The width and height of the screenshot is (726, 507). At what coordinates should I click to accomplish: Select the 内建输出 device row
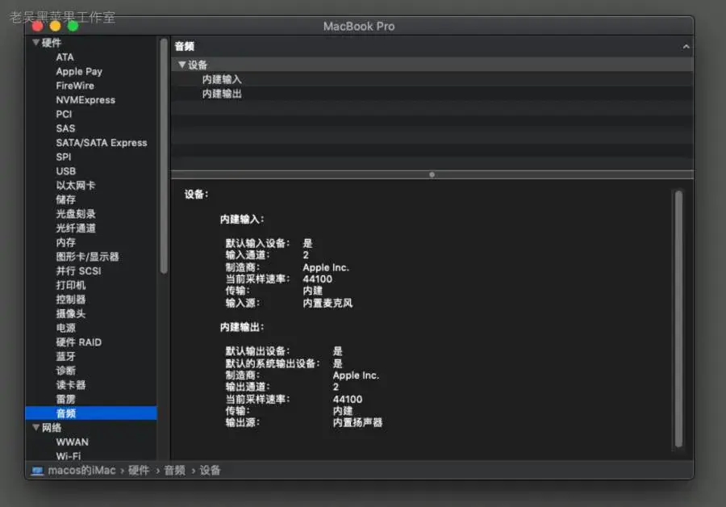pyautogui.click(x=432, y=94)
